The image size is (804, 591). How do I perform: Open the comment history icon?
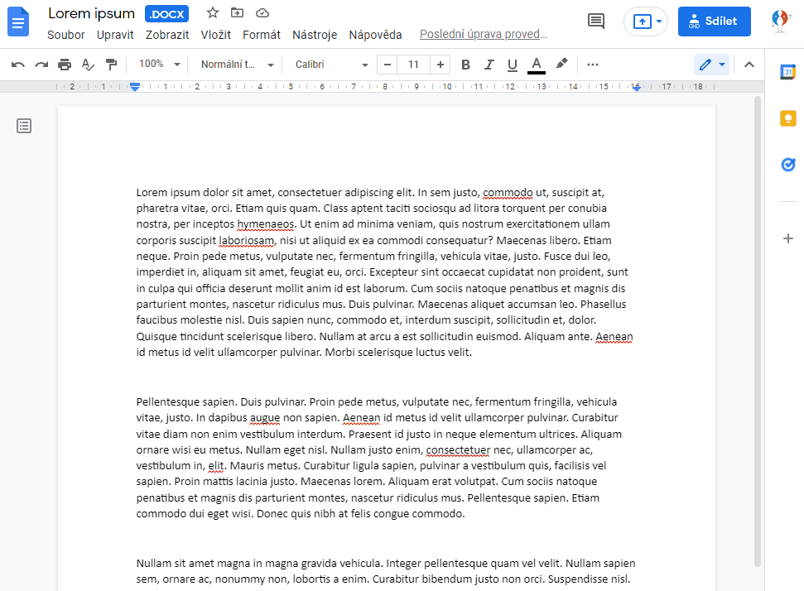click(x=596, y=22)
